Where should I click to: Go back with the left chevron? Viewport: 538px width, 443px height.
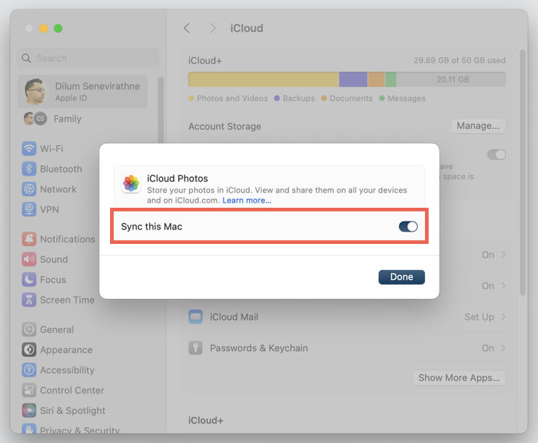(x=187, y=28)
